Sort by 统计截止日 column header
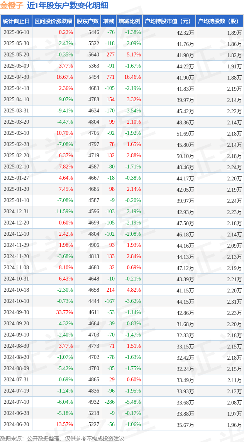 pyautogui.click(x=16, y=21)
